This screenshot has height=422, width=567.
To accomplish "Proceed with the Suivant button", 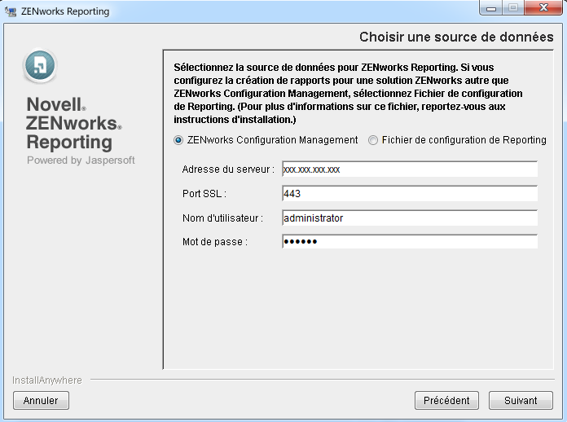I will click(521, 400).
